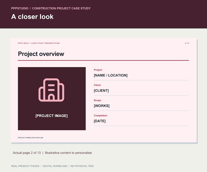Select 'CONSTRUCTION PROJECT CASE STUDY' header text
The height and width of the screenshot is (172, 207).
61,8
